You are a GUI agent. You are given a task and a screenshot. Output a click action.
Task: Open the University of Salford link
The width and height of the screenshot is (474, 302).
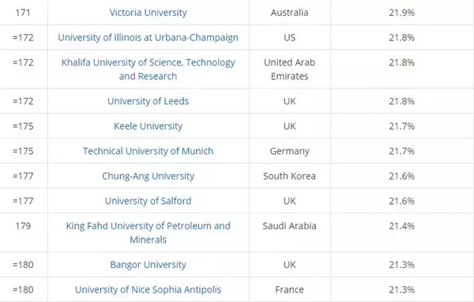148,201
